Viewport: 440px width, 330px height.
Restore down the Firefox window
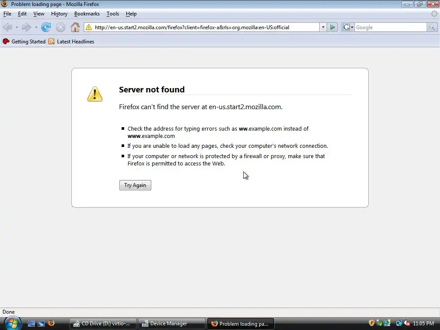pyautogui.click(x=420, y=4)
